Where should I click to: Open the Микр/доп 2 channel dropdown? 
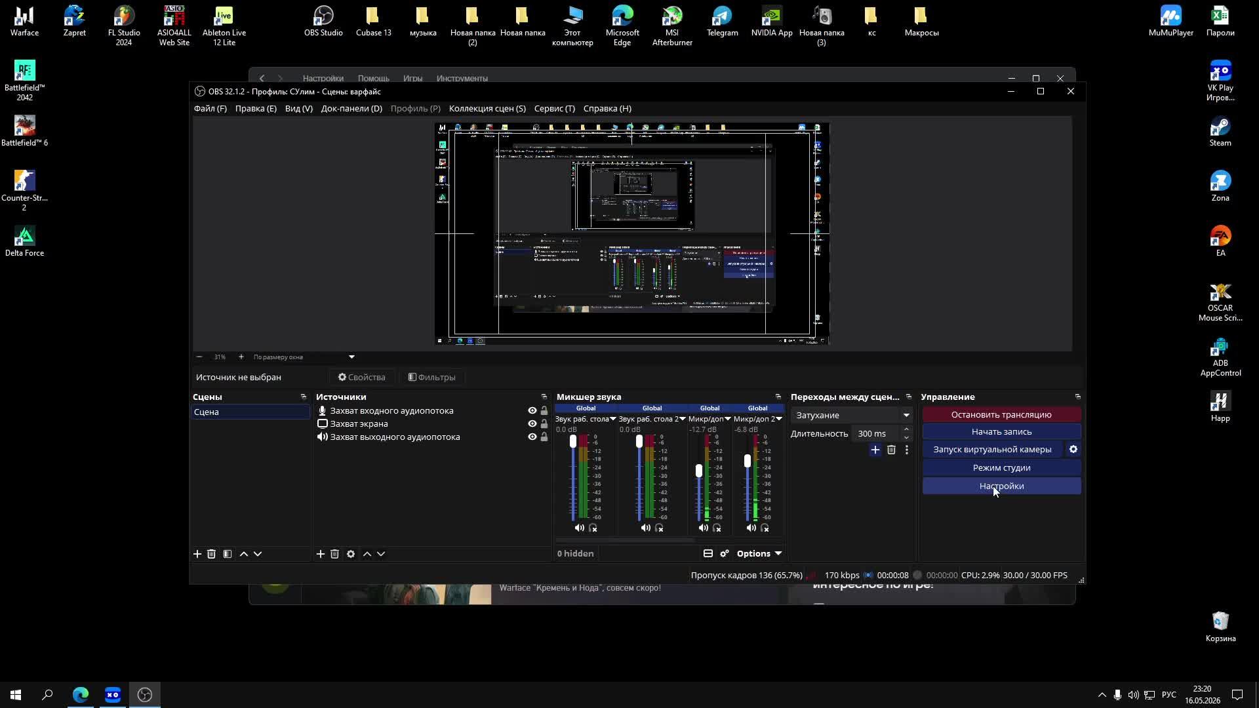[x=779, y=419]
